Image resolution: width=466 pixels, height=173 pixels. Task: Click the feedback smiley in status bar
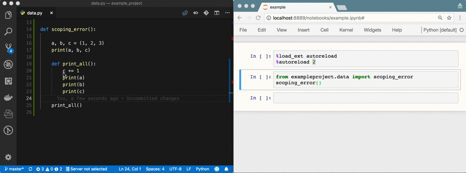coord(217,169)
